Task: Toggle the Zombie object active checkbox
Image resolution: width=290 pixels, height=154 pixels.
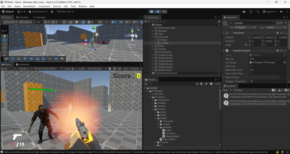Action: (x=231, y=23)
